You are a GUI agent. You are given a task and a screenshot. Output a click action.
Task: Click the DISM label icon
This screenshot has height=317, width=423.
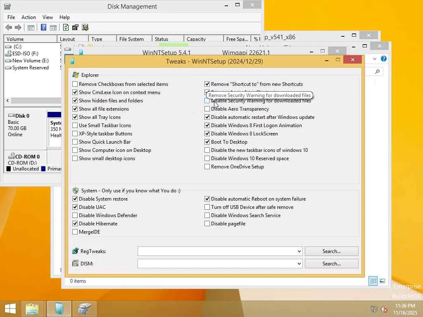(76, 263)
